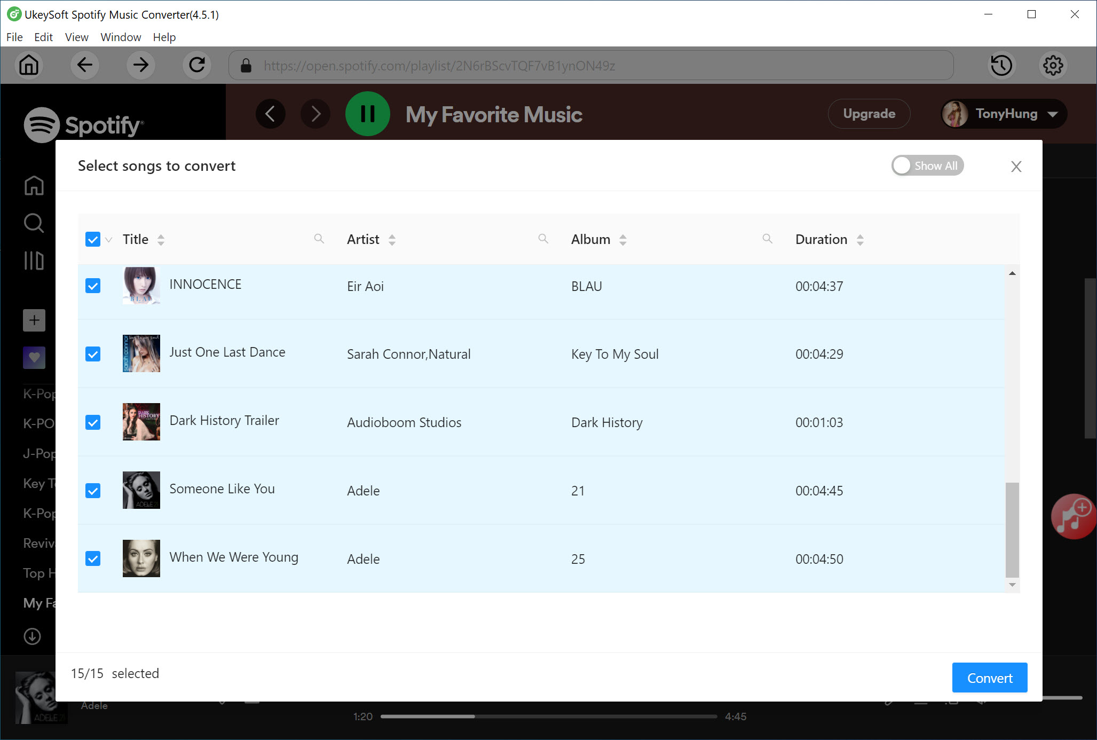Viewport: 1097px width, 740px height.
Task: Open the File menu
Action: point(14,36)
